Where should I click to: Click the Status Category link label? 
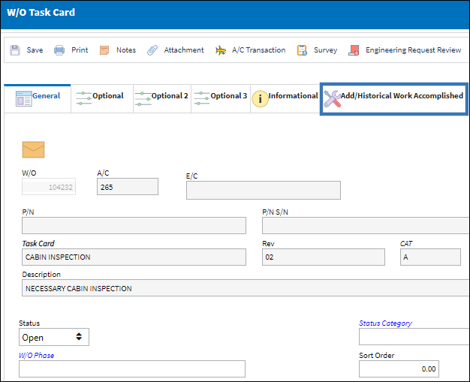[385, 323]
